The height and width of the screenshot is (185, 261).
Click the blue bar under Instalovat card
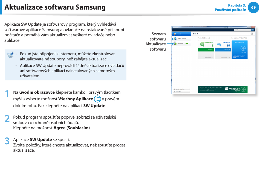[223, 50]
